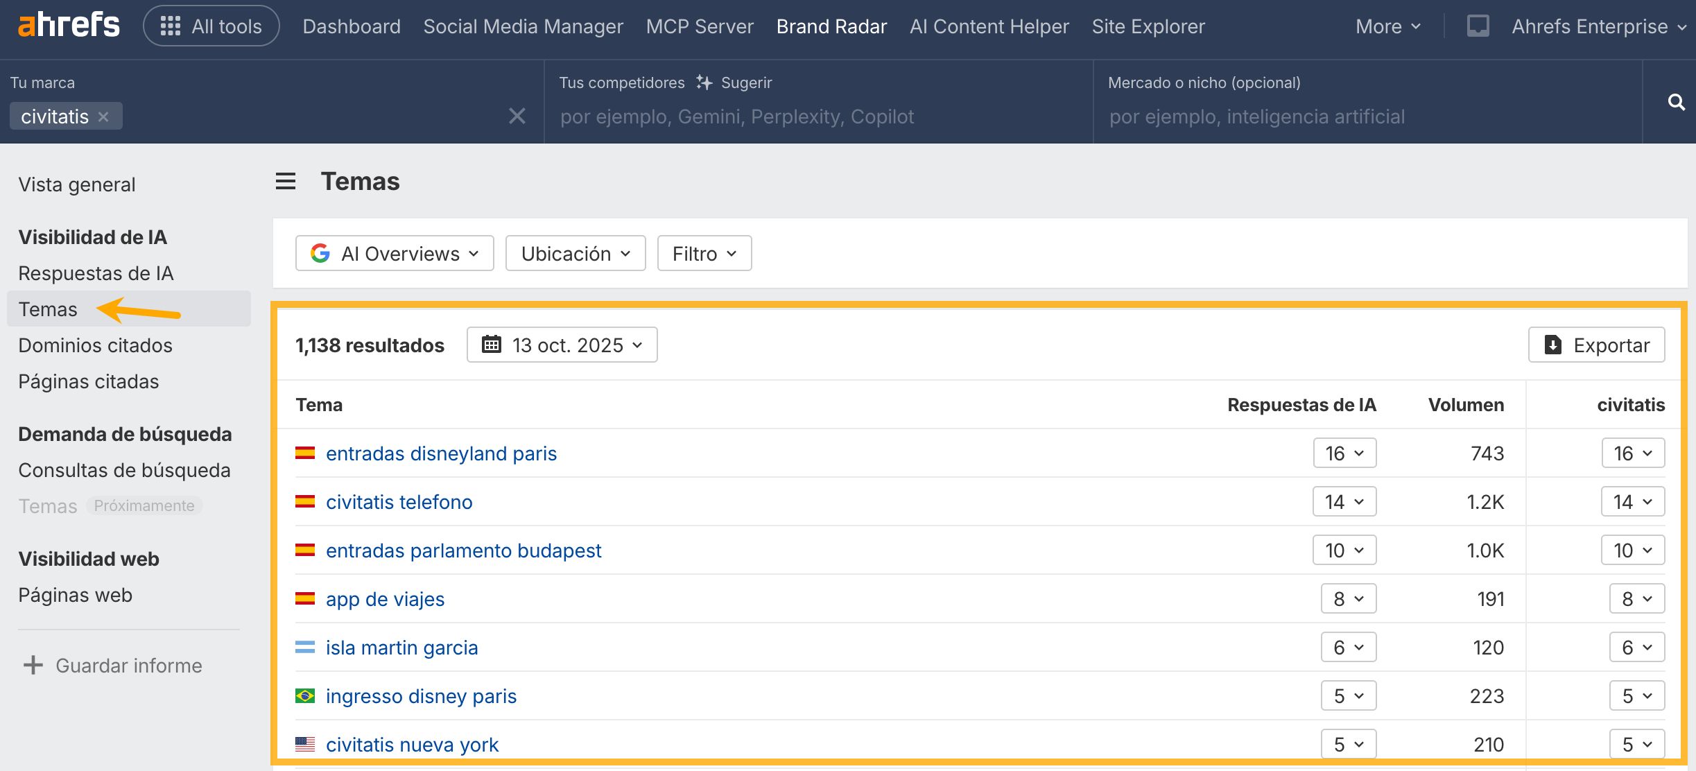
Task: Expand the Ubicación dropdown
Action: (576, 254)
